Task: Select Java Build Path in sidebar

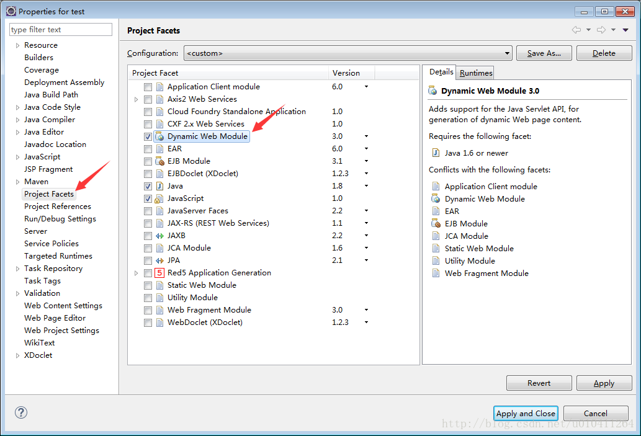Action: 51,94
